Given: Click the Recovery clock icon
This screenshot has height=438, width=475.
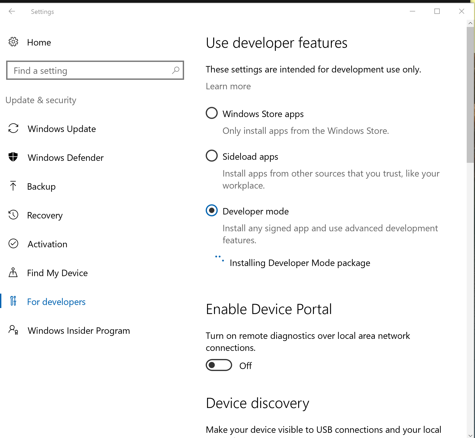Looking at the screenshot, I should coord(13,215).
